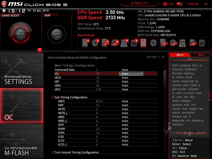Open the tREFI Auto setting
212x159 pixels.
tap(125, 101)
